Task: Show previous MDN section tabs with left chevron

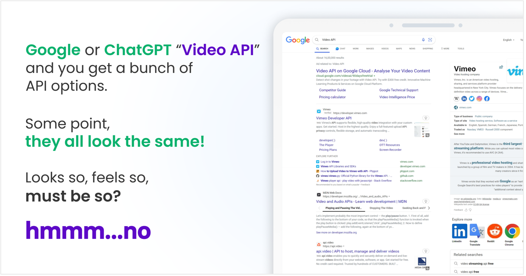Action: [x=319, y=208]
